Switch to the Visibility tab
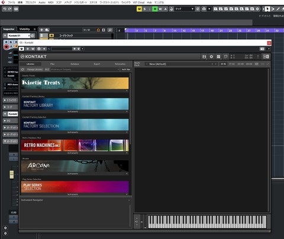Image resolution: width=284 pixels, height=239 pixels. [x=24, y=29]
